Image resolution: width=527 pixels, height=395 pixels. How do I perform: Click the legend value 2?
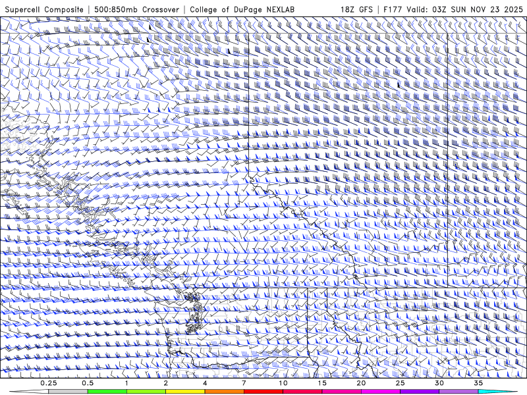[166, 383]
